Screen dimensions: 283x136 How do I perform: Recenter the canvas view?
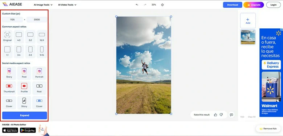point(162,5)
